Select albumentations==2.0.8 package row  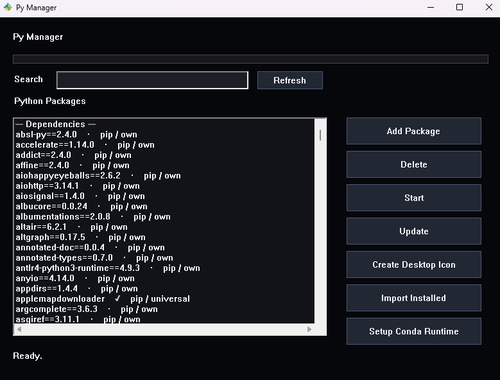(164, 216)
